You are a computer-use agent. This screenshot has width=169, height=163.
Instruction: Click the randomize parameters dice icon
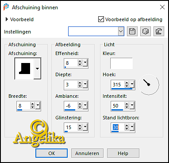pos(146,31)
